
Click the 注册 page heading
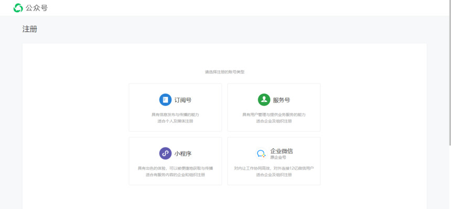(x=30, y=29)
